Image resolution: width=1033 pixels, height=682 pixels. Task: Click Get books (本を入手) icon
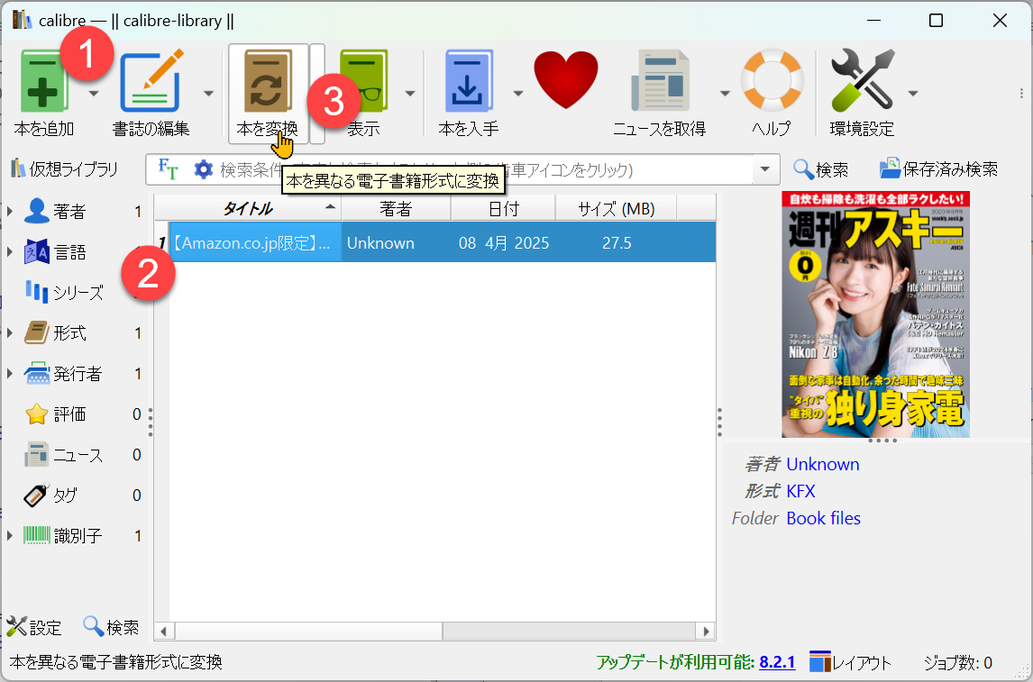click(x=468, y=82)
